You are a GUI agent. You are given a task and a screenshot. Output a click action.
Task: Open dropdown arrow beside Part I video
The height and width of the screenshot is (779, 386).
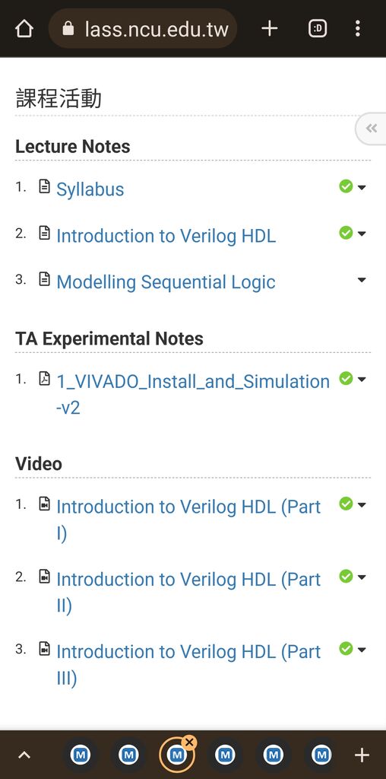pyautogui.click(x=362, y=505)
